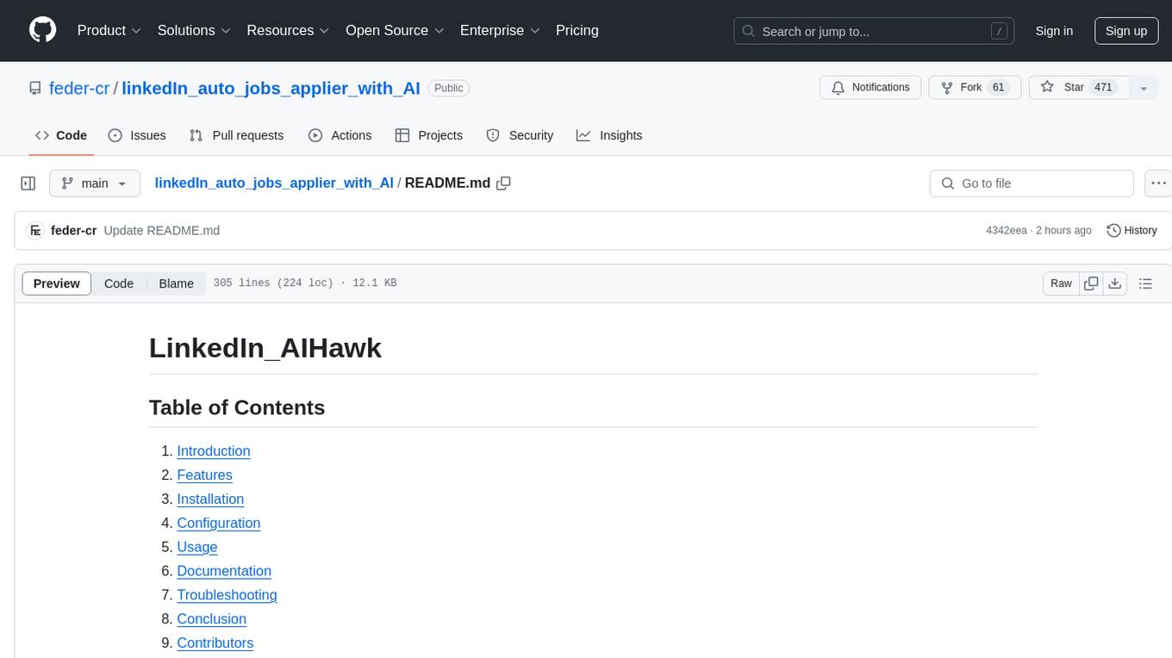The width and height of the screenshot is (1172, 658).
Task: Expand the Enterprise menu
Action: click(x=500, y=30)
